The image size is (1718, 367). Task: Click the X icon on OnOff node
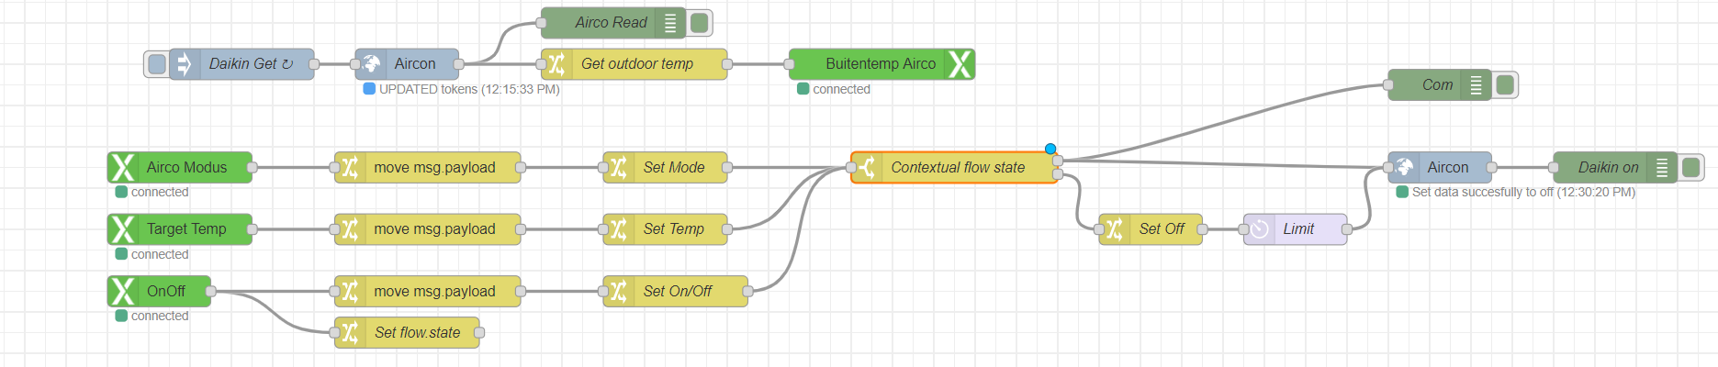(122, 292)
